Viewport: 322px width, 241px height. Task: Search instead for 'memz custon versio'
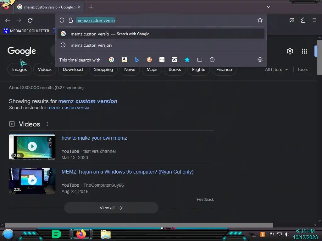click(68, 108)
